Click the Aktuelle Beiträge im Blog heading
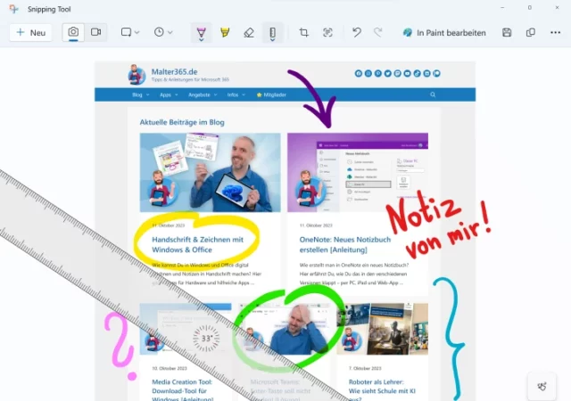Screen dimensions: 571x401 pyautogui.click(x=182, y=122)
